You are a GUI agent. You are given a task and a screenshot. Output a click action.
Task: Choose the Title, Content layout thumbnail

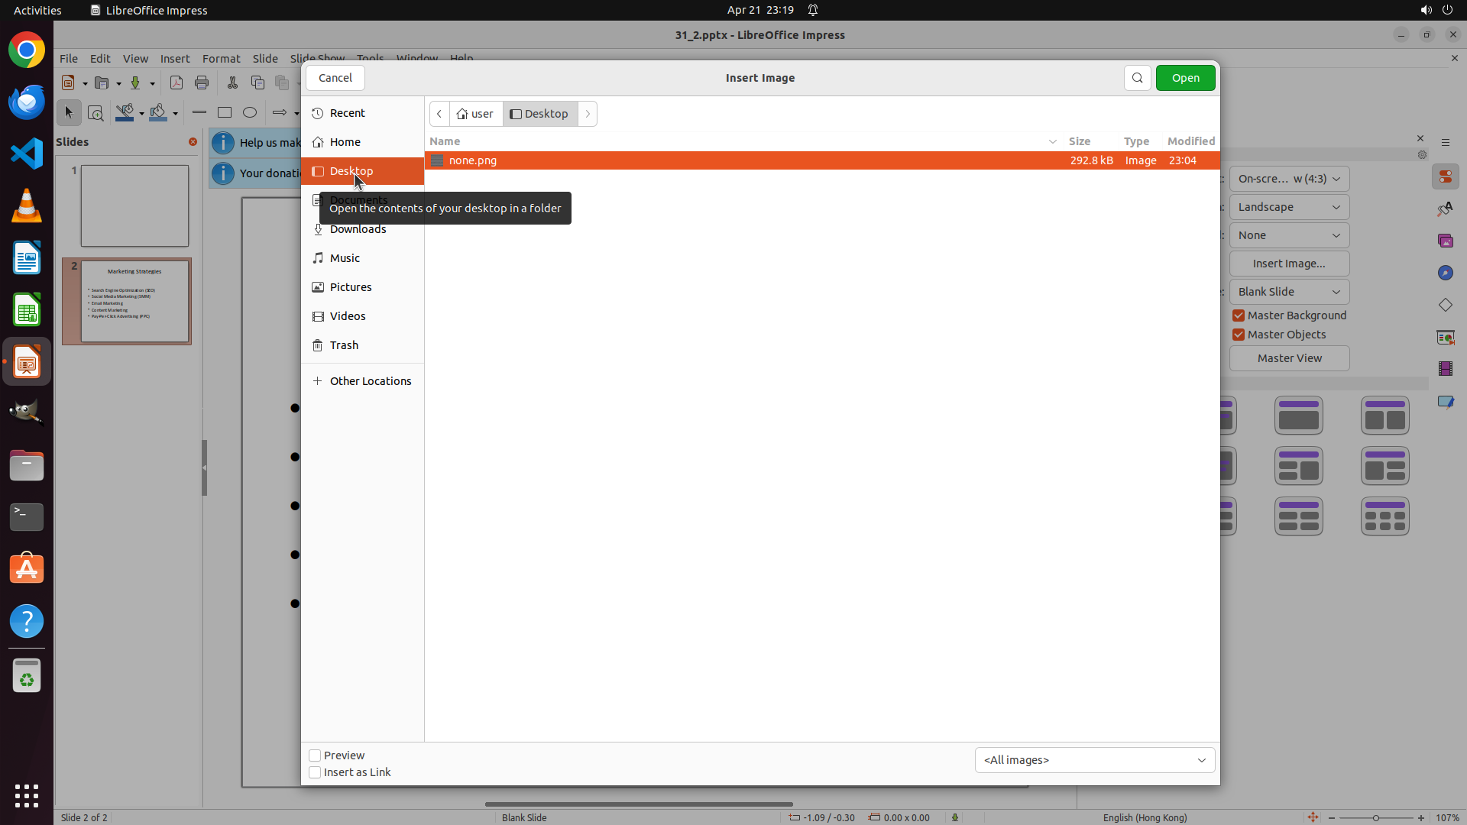(x=1298, y=416)
